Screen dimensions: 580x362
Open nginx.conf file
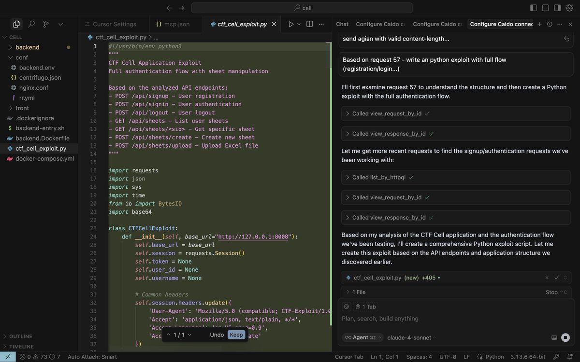(39, 88)
